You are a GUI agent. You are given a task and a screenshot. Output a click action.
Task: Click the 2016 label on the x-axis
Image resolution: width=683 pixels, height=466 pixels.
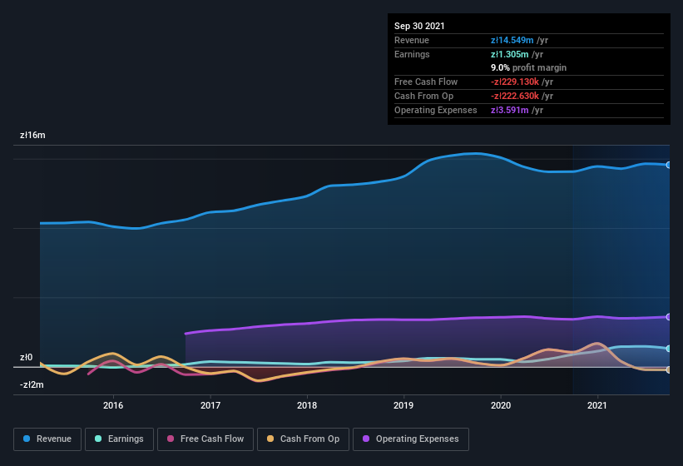click(113, 405)
